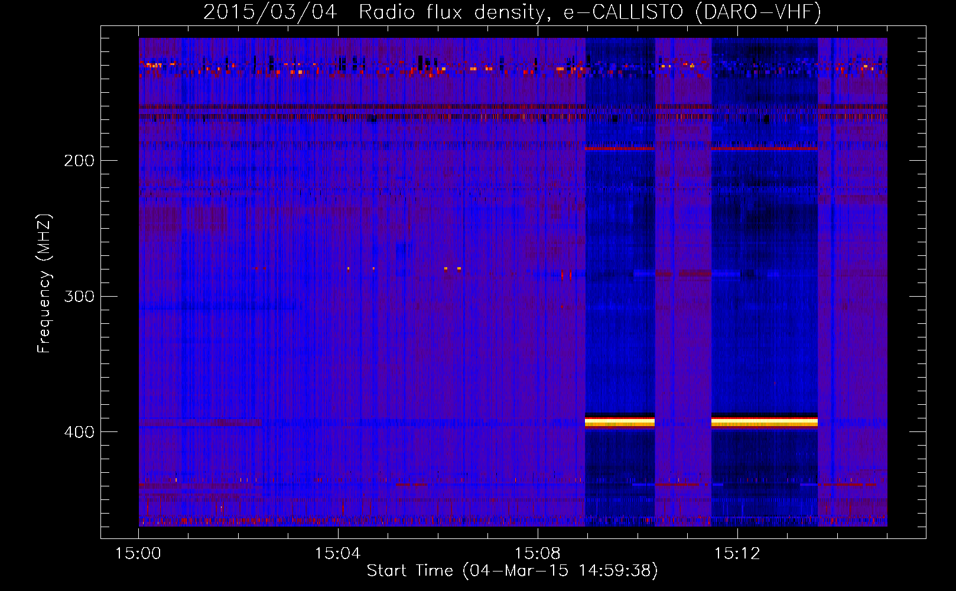Click the 15:12 time axis label

click(737, 554)
